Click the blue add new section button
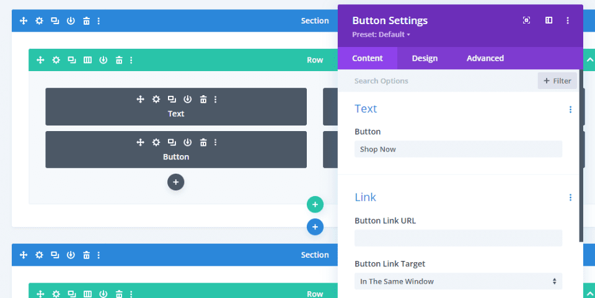 pos(315,227)
